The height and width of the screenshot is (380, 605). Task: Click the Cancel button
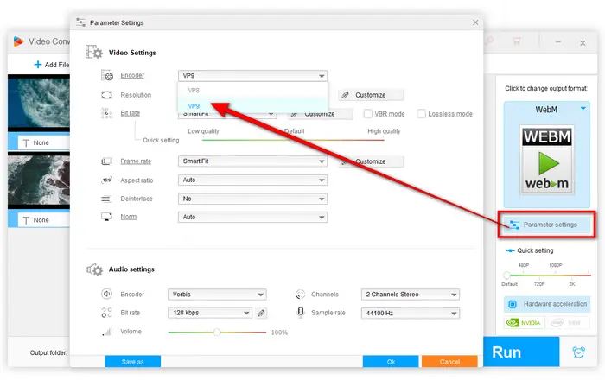pyautogui.click(x=449, y=362)
